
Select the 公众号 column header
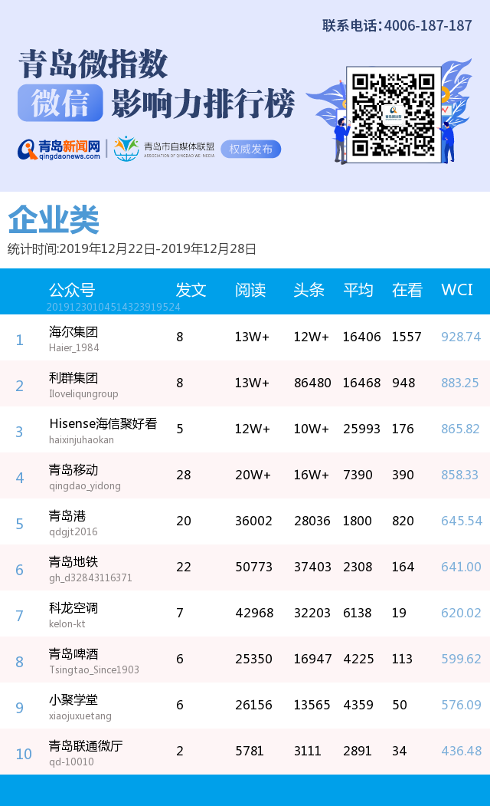[x=72, y=290]
